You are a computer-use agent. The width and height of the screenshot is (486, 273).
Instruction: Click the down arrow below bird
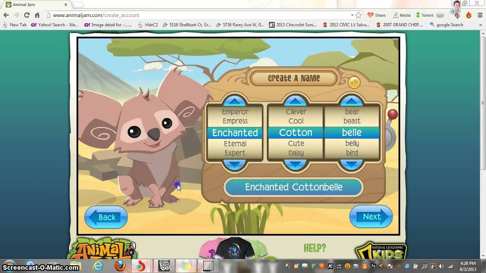(352, 164)
